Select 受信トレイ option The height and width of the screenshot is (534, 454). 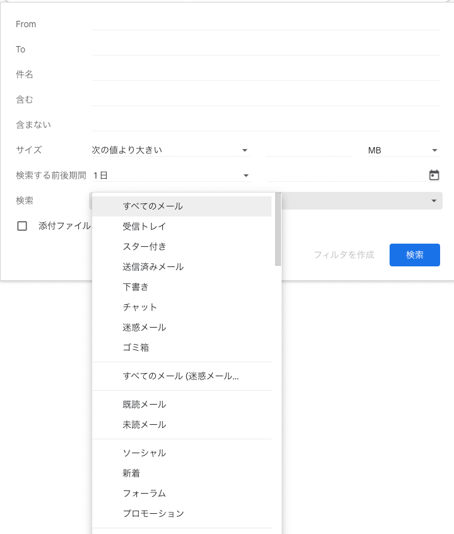click(x=182, y=226)
